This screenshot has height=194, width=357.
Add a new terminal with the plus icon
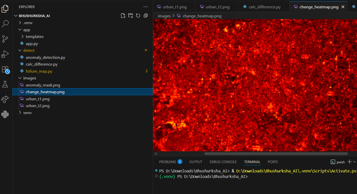pyautogui.click(x=349, y=162)
